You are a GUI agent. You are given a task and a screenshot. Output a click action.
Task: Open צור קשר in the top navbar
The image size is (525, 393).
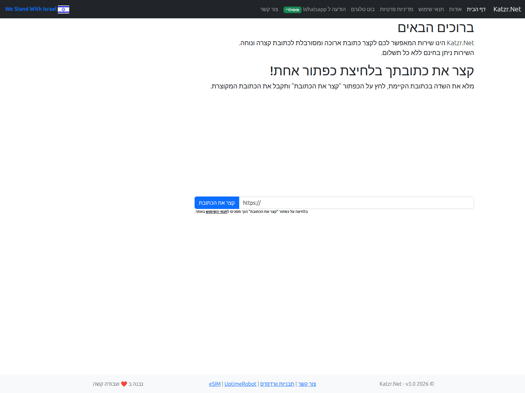click(x=269, y=9)
